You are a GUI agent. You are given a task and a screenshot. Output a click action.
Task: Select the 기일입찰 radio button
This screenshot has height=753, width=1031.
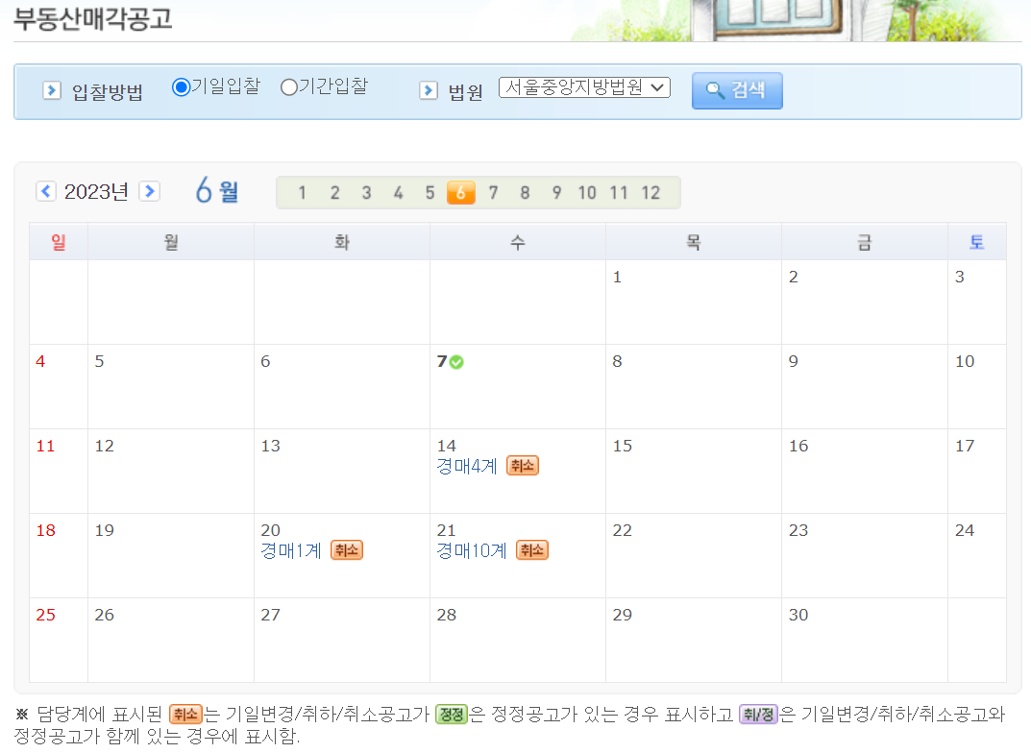pyautogui.click(x=181, y=86)
